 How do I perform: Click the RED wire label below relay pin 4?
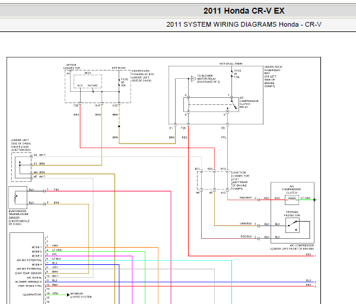pyautogui.click(x=185, y=137)
